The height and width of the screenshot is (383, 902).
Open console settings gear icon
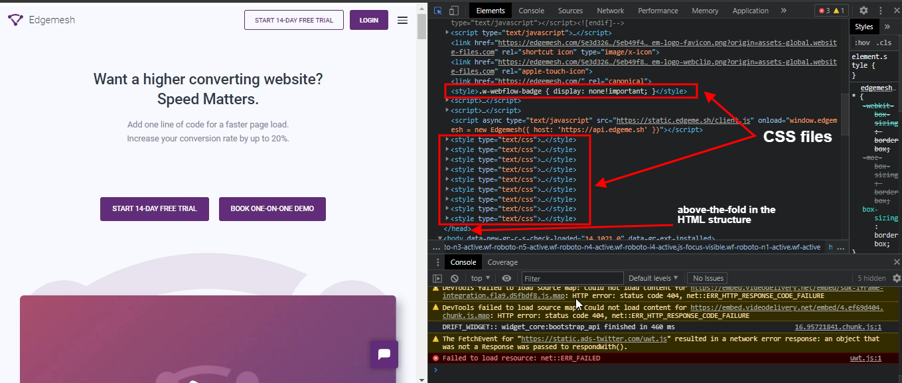pos(897,278)
